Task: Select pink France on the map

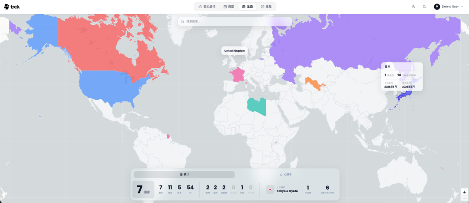Action: coord(237,75)
